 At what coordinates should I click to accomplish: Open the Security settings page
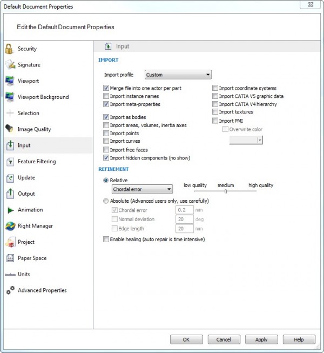point(48,49)
